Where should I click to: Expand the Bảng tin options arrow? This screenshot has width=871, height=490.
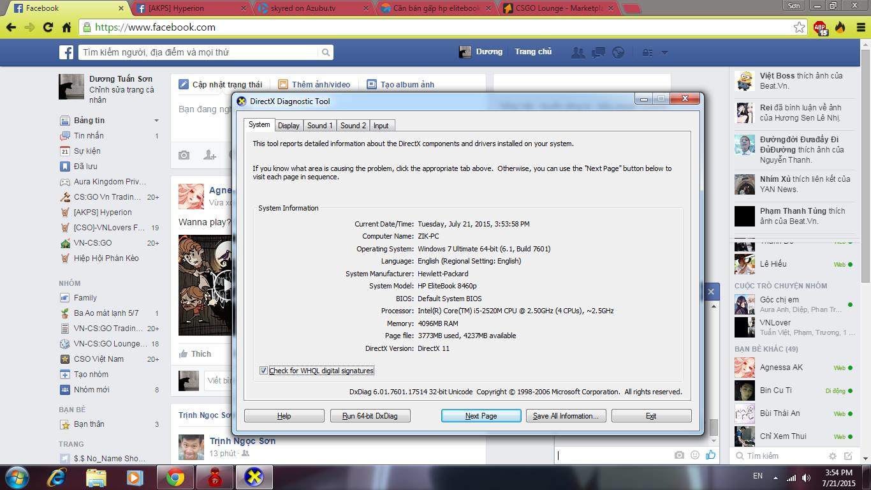coord(156,121)
